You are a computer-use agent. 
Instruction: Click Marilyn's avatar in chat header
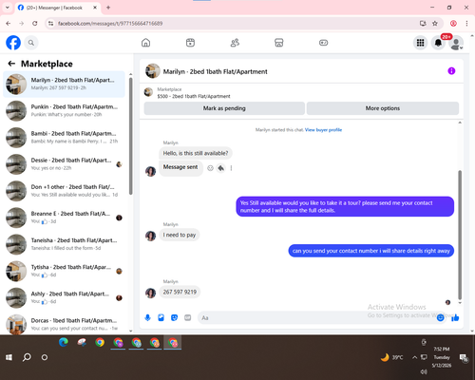152,71
